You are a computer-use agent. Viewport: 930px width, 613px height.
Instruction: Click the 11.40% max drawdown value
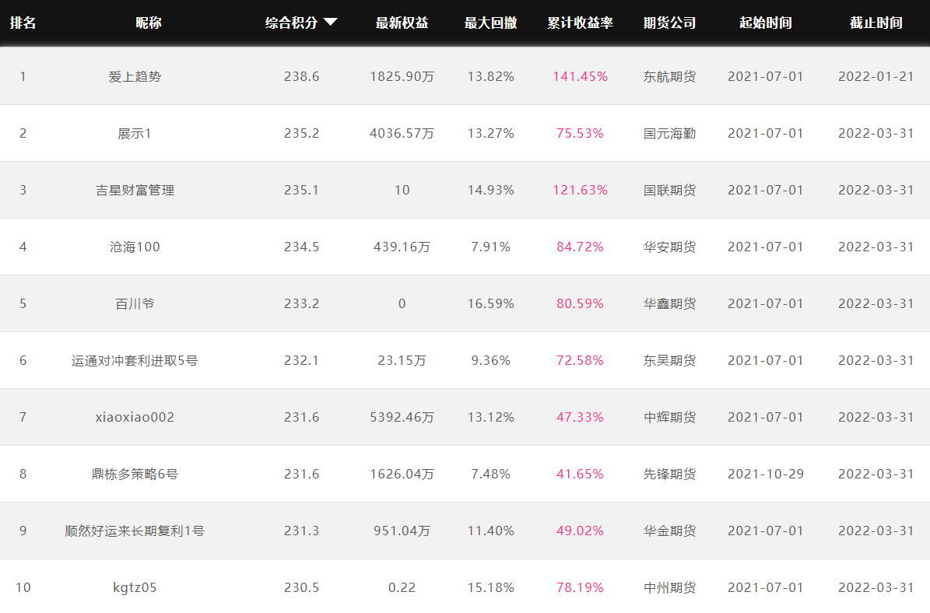pyautogui.click(x=490, y=531)
